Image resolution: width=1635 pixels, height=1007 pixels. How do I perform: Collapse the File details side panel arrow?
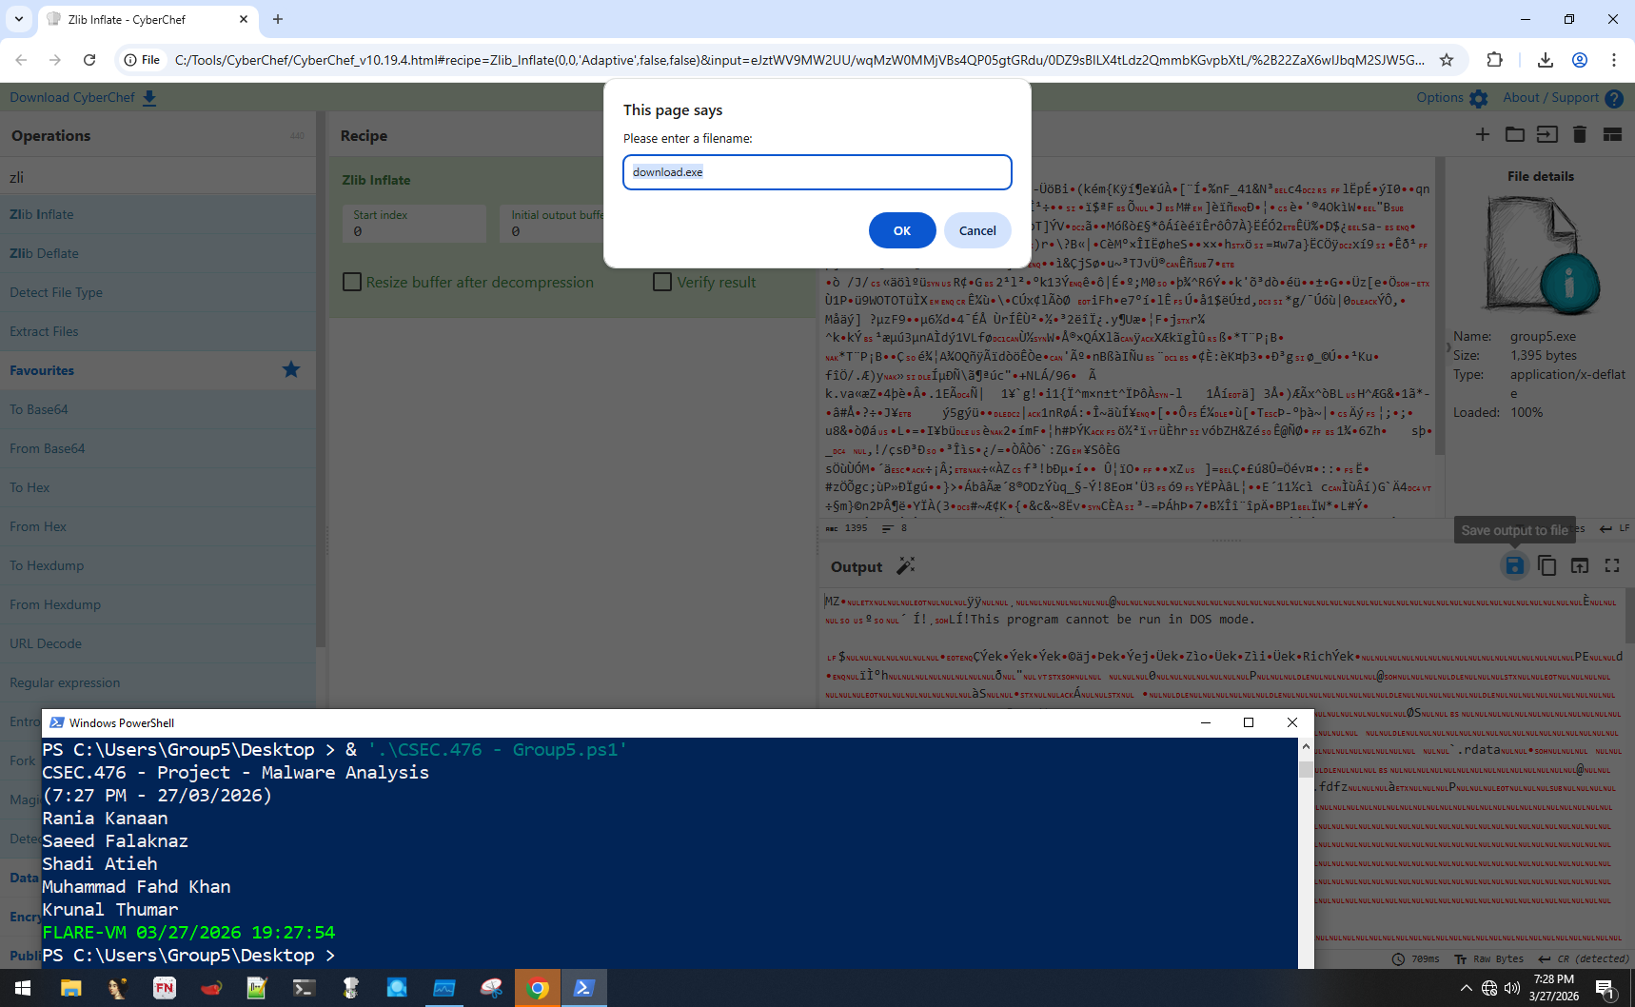point(1448,347)
